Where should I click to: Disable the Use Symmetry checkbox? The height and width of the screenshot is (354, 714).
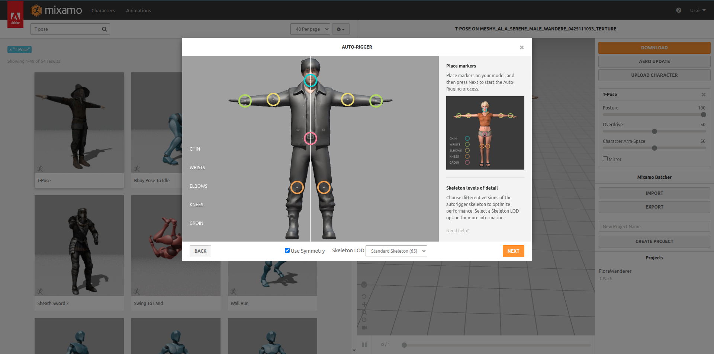pyautogui.click(x=287, y=250)
